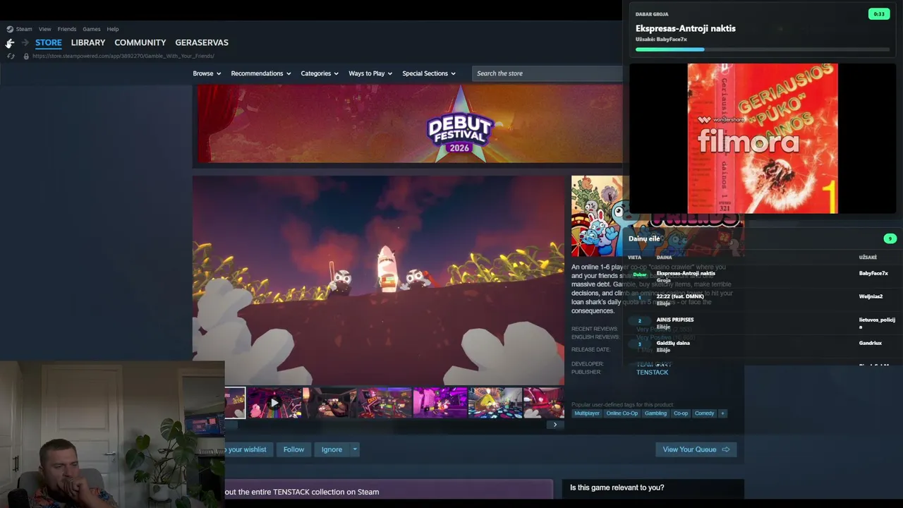Open the Debut Festival 2026 banner
The height and width of the screenshot is (508, 903).
click(x=407, y=124)
